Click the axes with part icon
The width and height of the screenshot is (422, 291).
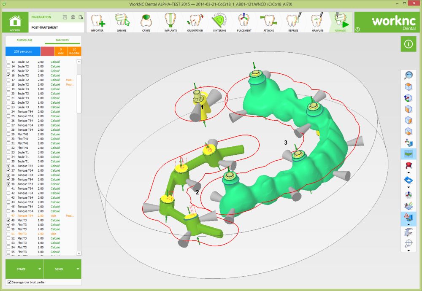click(x=408, y=143)
